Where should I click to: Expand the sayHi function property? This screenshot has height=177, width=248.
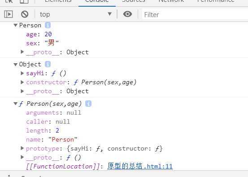22,73
